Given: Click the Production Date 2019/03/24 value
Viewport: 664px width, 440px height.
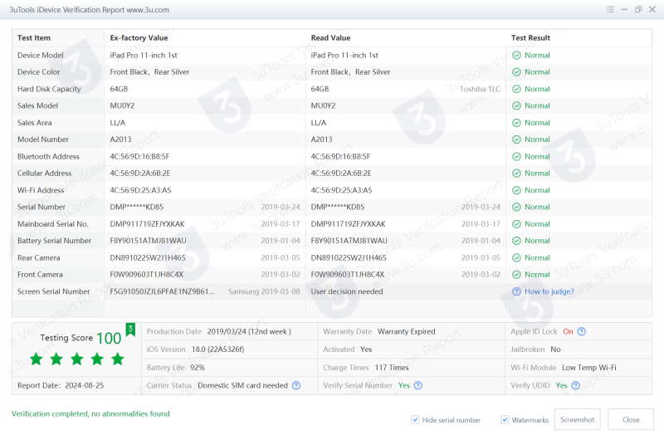Looking at the screenshot, I should click(x=249, y=331).
